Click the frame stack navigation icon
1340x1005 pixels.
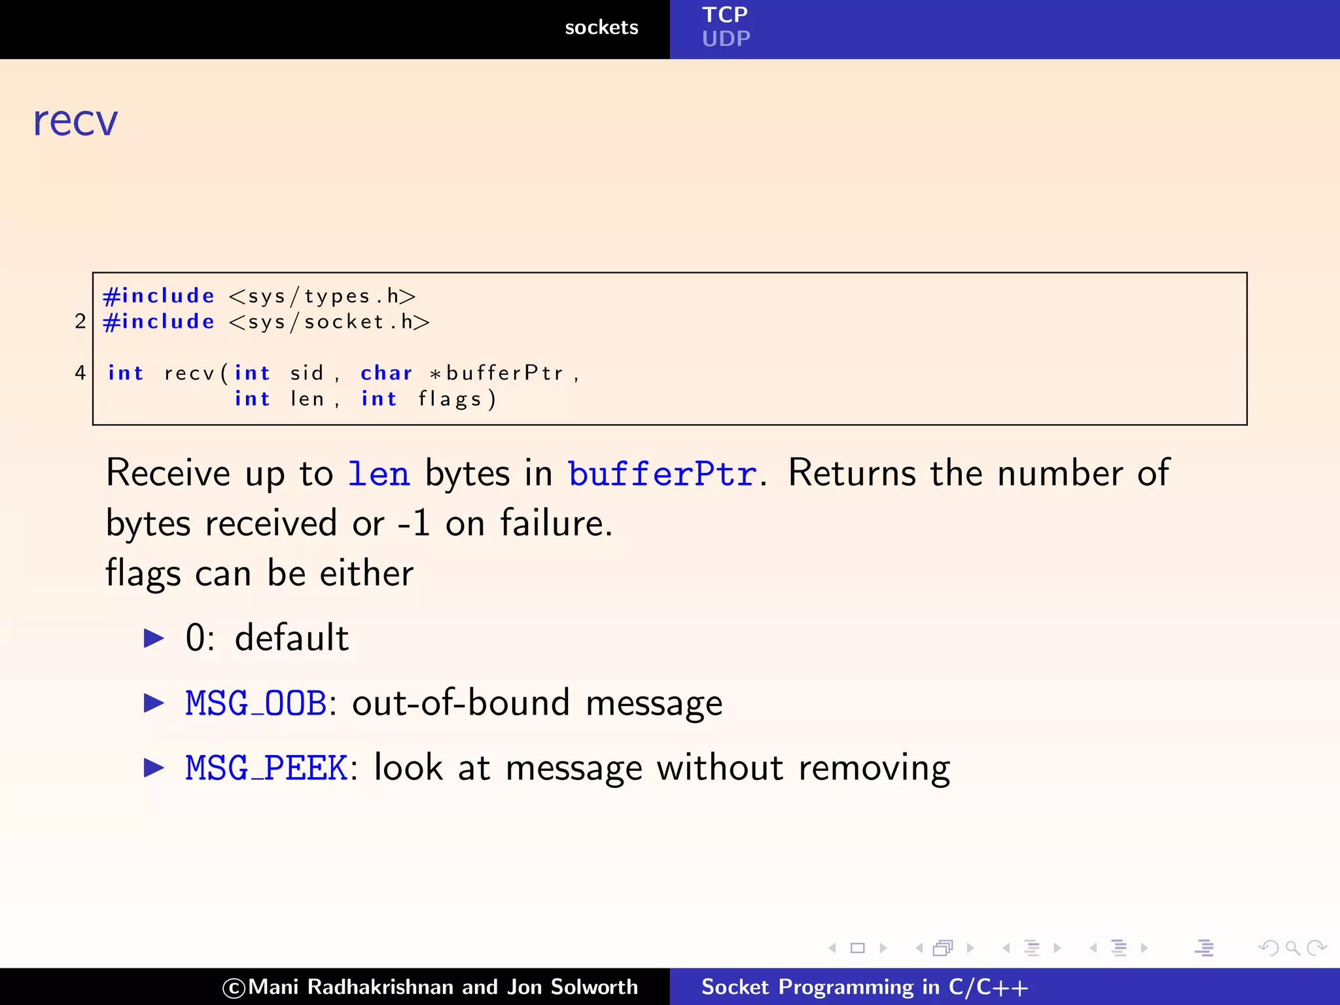pyautogui.click(x=943, y=948)
